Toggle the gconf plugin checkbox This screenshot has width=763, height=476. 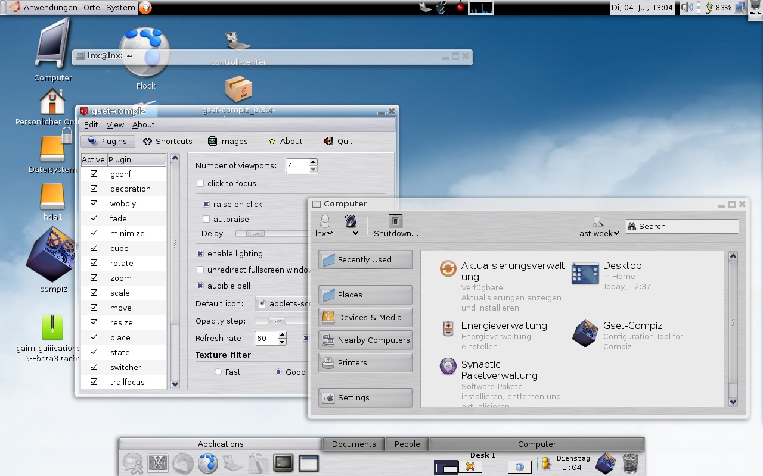coord(94,174)
